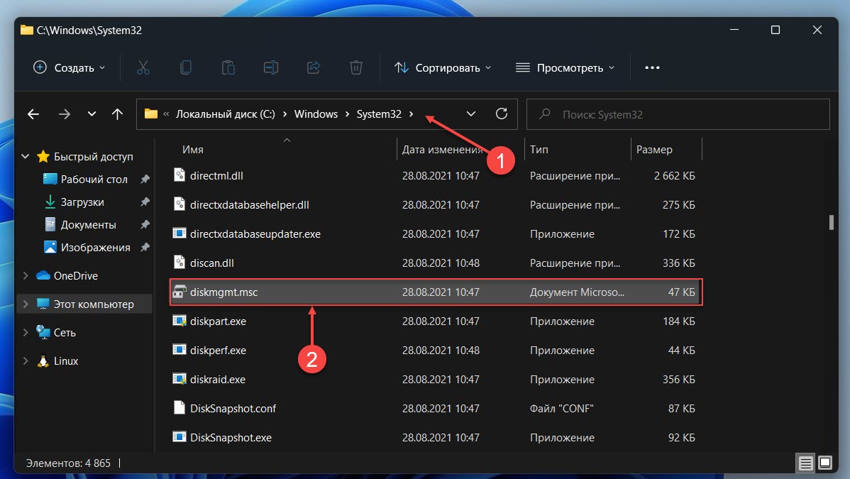Click the This PC monitor icon
This screenshot has width=850, height=479.
click(43, 304)
